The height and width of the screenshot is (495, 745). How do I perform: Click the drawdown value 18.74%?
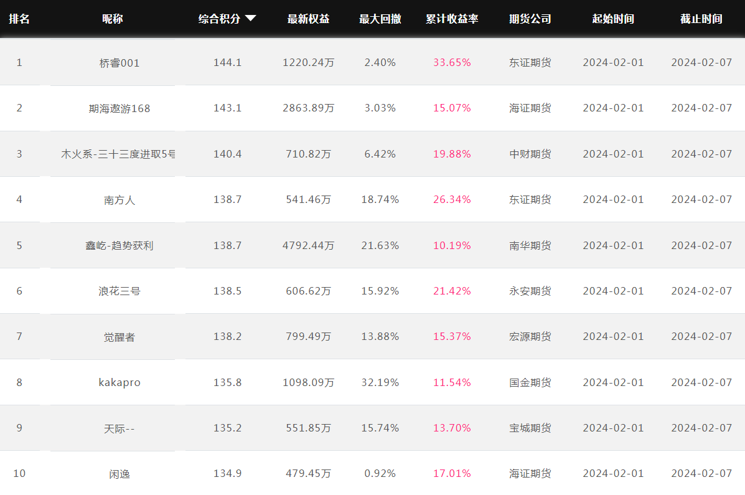pos(380,199)
